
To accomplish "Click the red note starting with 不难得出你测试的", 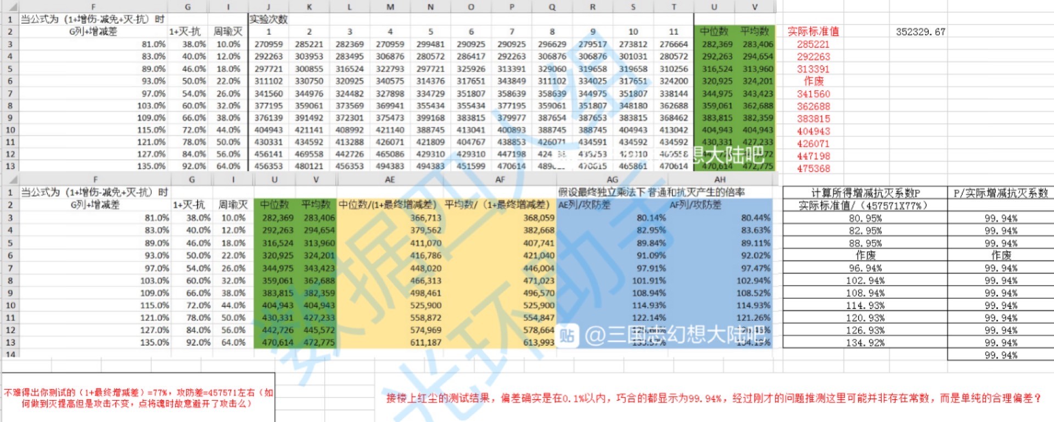I will click(x=138, y=398).
